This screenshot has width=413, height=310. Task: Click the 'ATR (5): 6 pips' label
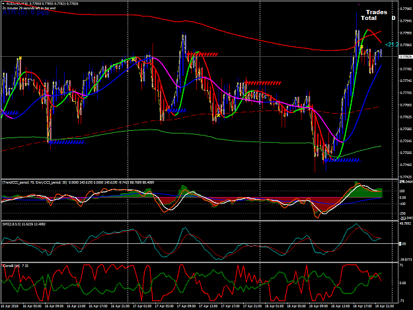click(x=26, y=13)
